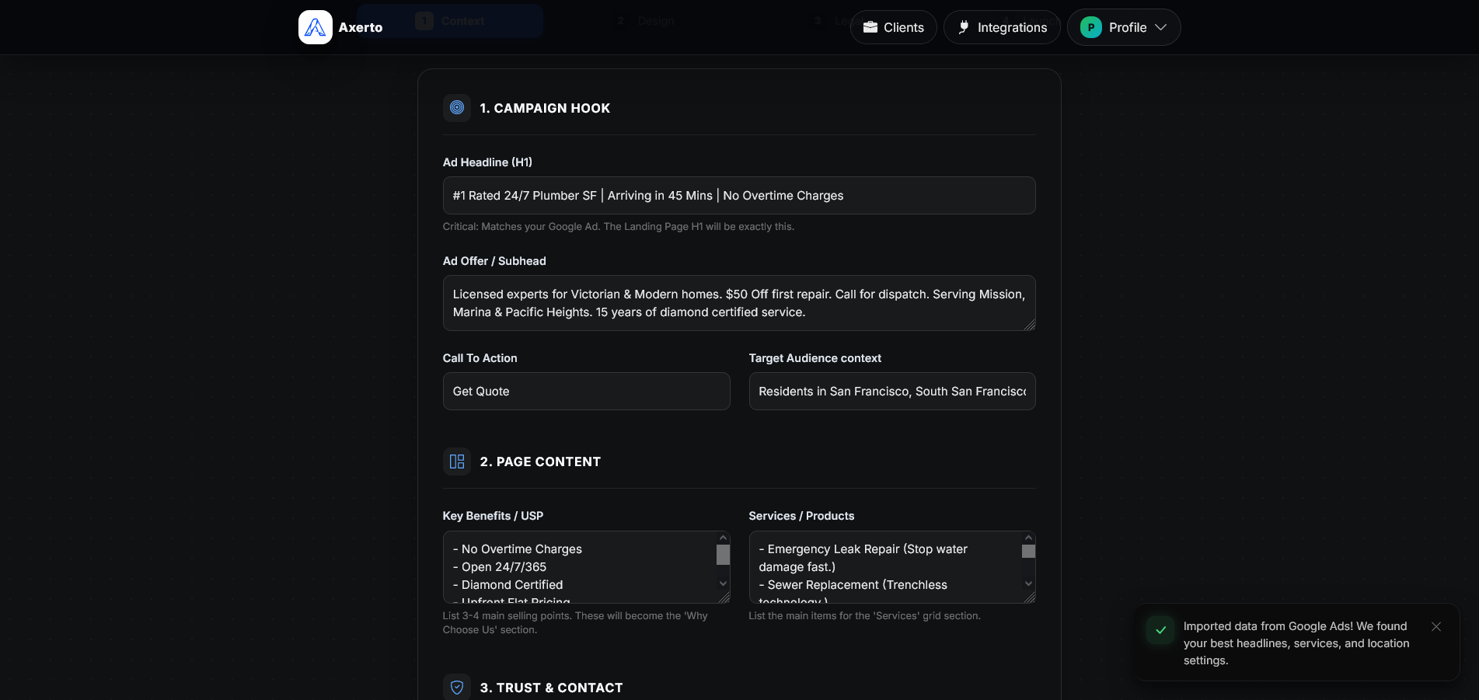The height and width of the screenshot is (700, 1479).
Task: Dismiss the Google Ads import notification
Action: [x=1436, y=626]
